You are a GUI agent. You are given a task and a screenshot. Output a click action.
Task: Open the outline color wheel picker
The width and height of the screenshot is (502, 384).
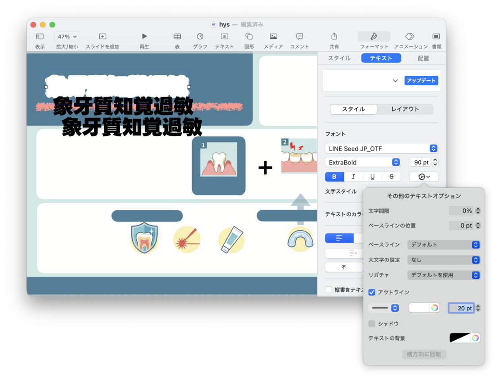click(x=435, y=308)
